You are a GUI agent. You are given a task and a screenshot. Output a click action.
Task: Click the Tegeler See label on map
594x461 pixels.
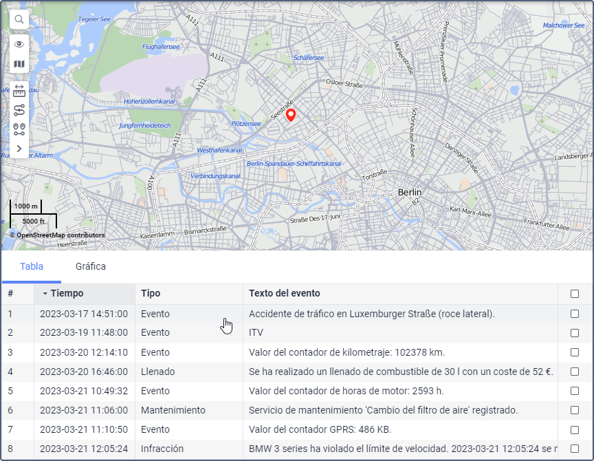94,19
